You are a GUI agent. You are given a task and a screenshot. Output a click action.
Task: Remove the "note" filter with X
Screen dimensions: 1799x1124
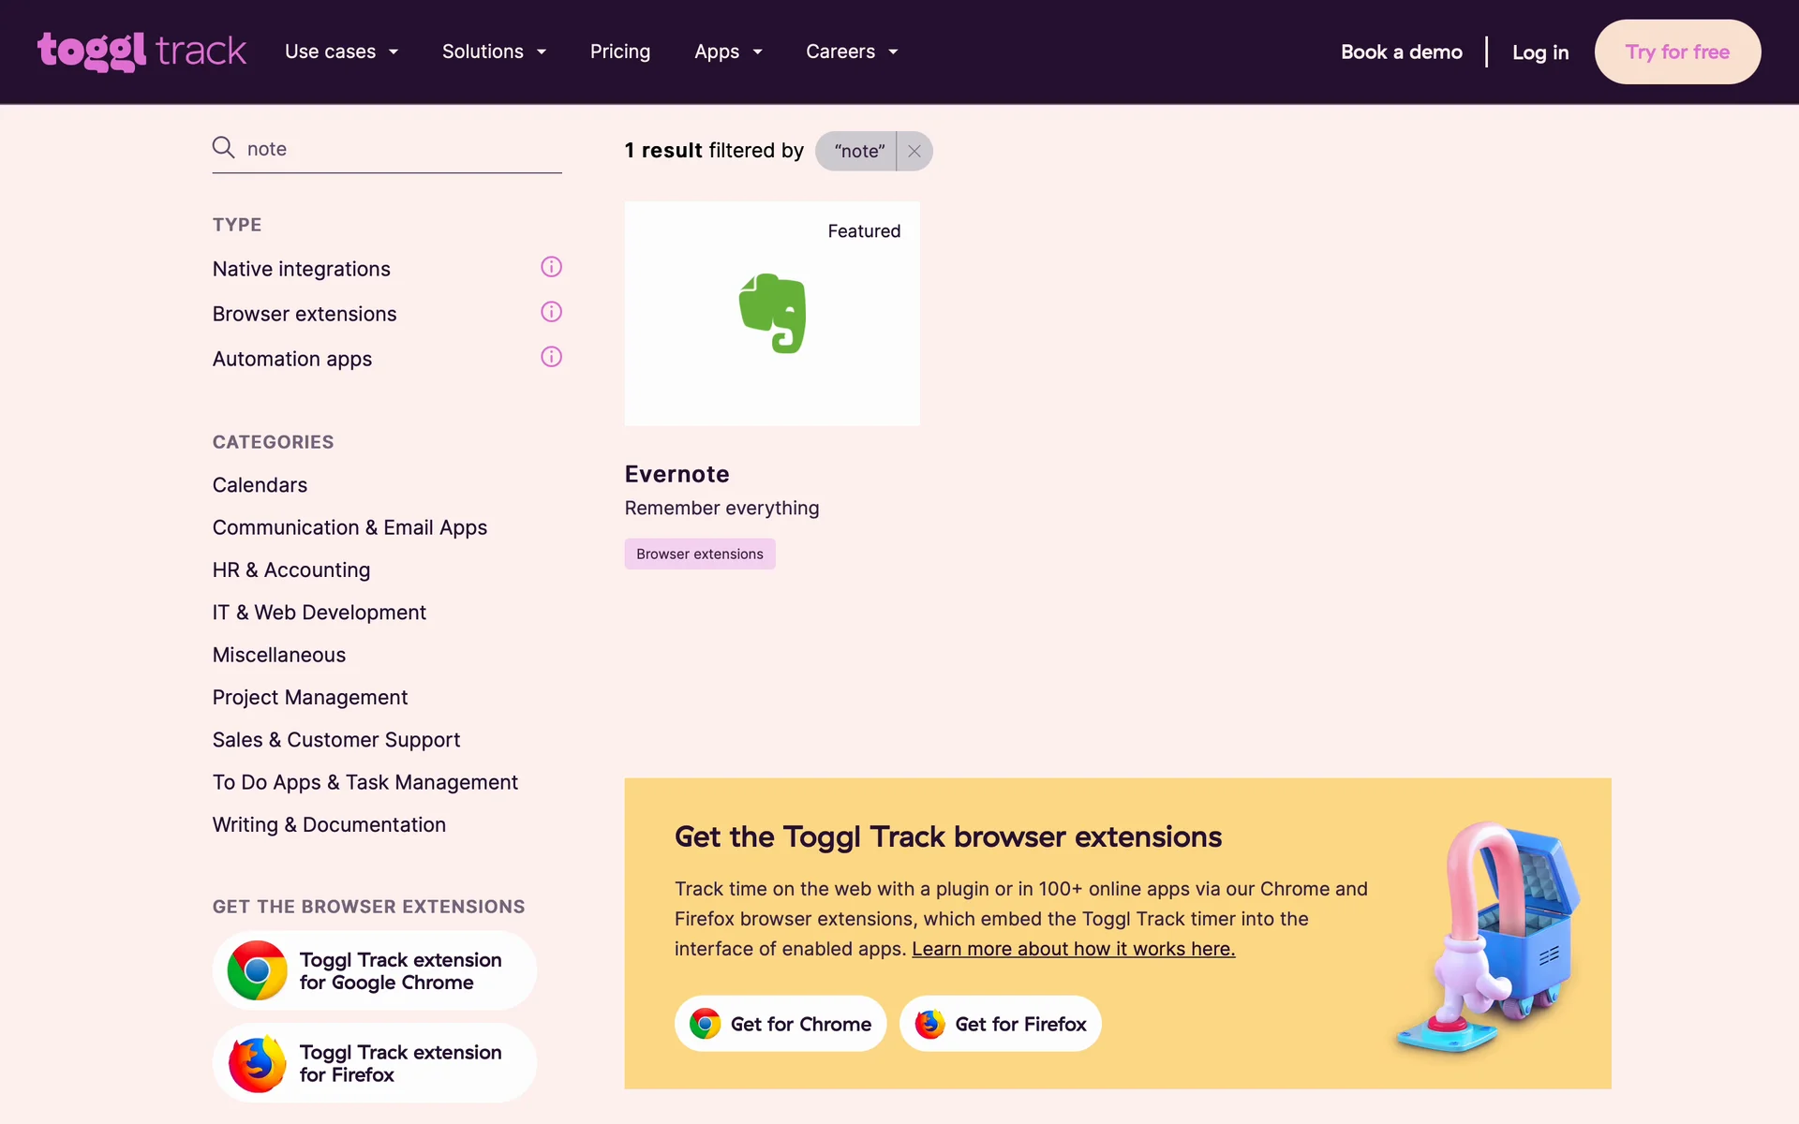pyautogui.click(x=914, y=151)
